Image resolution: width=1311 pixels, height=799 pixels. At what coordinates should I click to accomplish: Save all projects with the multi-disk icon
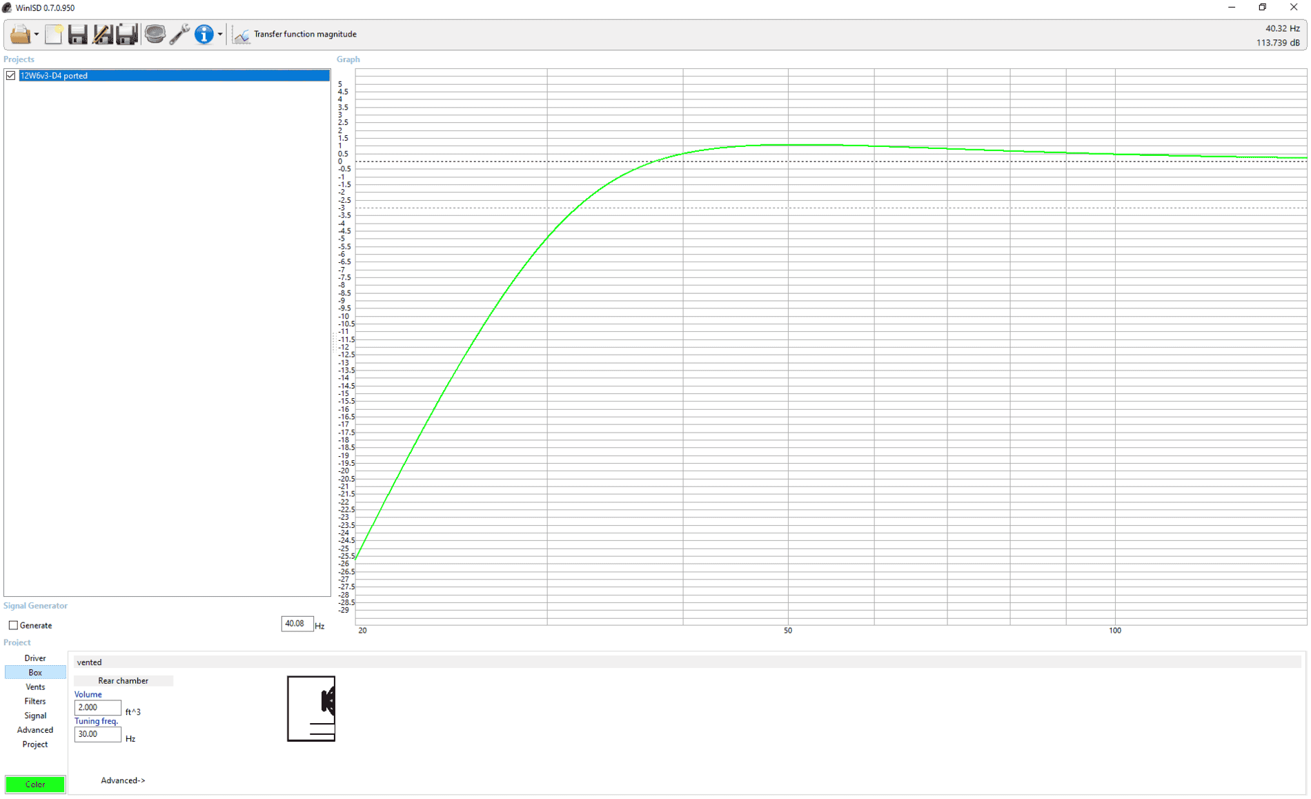pos(127,34)
